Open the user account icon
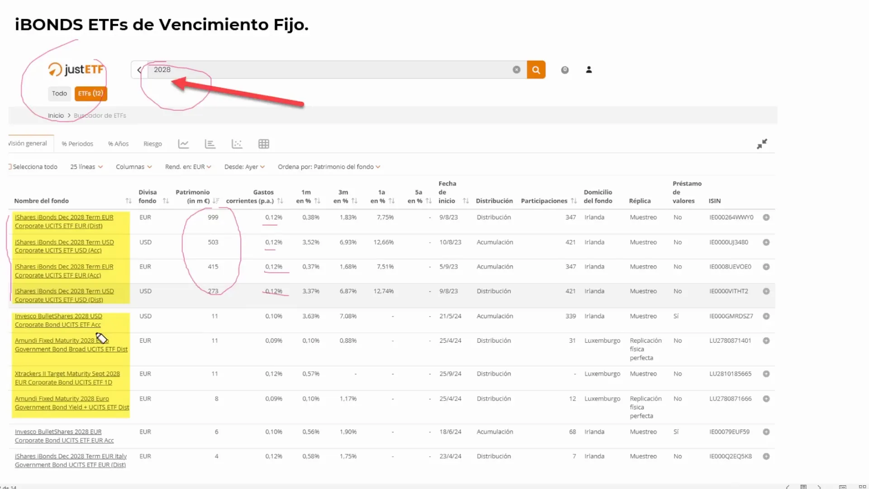Image resolution: width=869 pixels, height=489 pixels. 589,70
